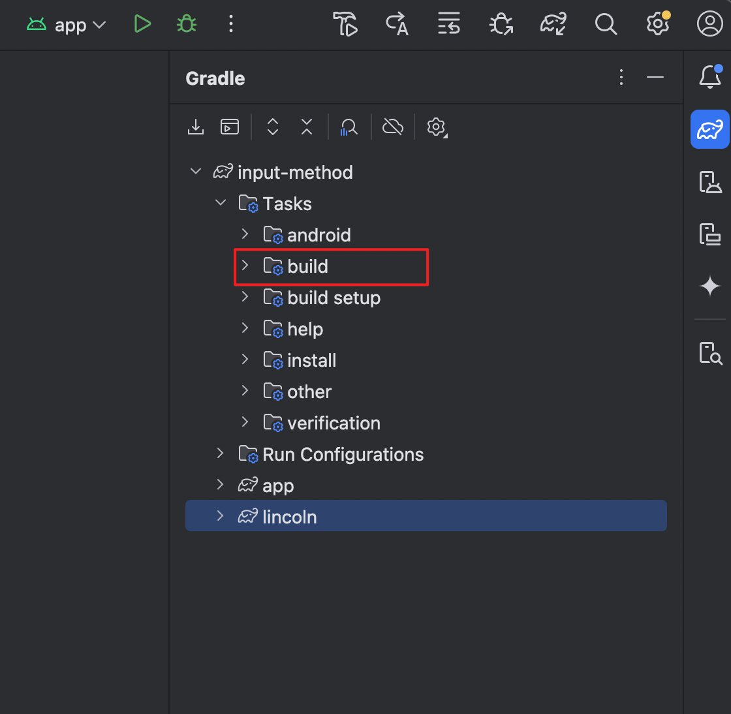Run the app configuration
The image size is (731, 714).
point(142,23)
